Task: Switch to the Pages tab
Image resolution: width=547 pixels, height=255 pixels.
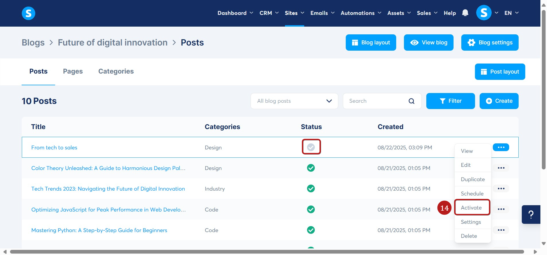Action: pos(73,71)
